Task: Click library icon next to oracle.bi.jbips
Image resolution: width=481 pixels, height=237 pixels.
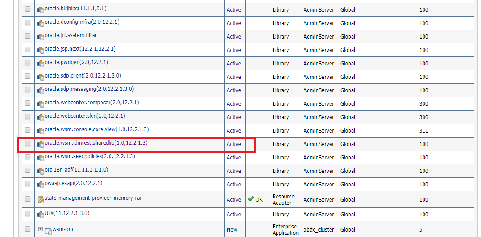Action: pyautogui.click(x=40, y=10)
